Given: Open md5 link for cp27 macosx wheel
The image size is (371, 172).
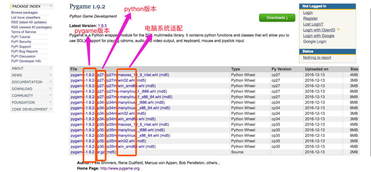Looking at the screenshot, I should [x=164, y=75].
